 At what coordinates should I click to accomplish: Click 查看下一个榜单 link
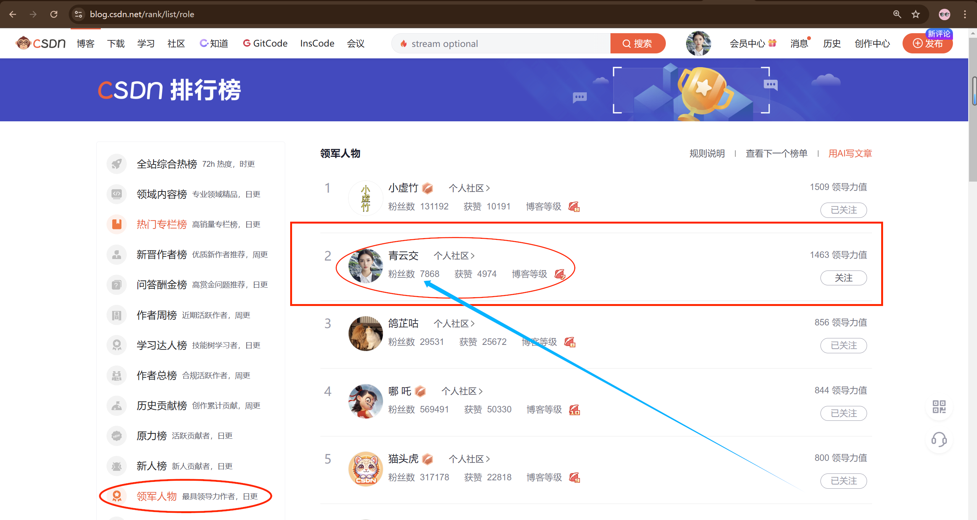(777, 153)
